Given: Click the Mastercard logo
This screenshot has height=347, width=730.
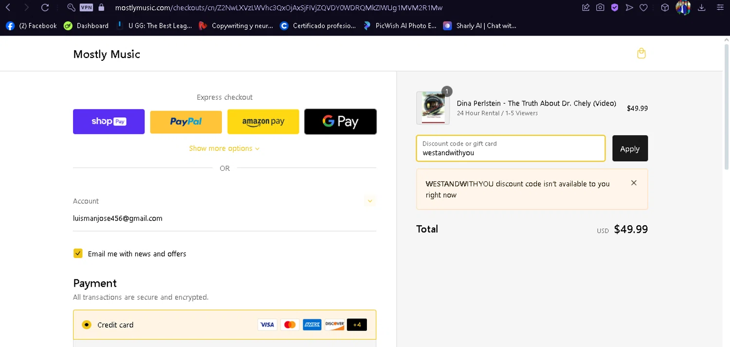Looking at the screenshot, I should point(290,325).
